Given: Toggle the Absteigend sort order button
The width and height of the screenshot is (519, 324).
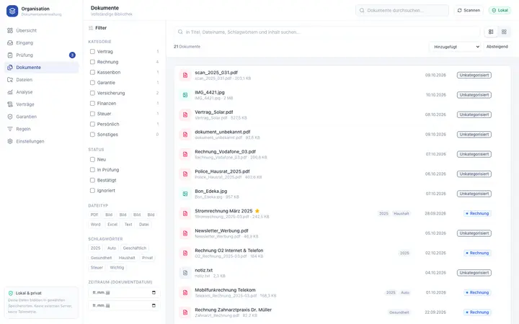Looking at the screenshot, I should [x=497, y=47].
